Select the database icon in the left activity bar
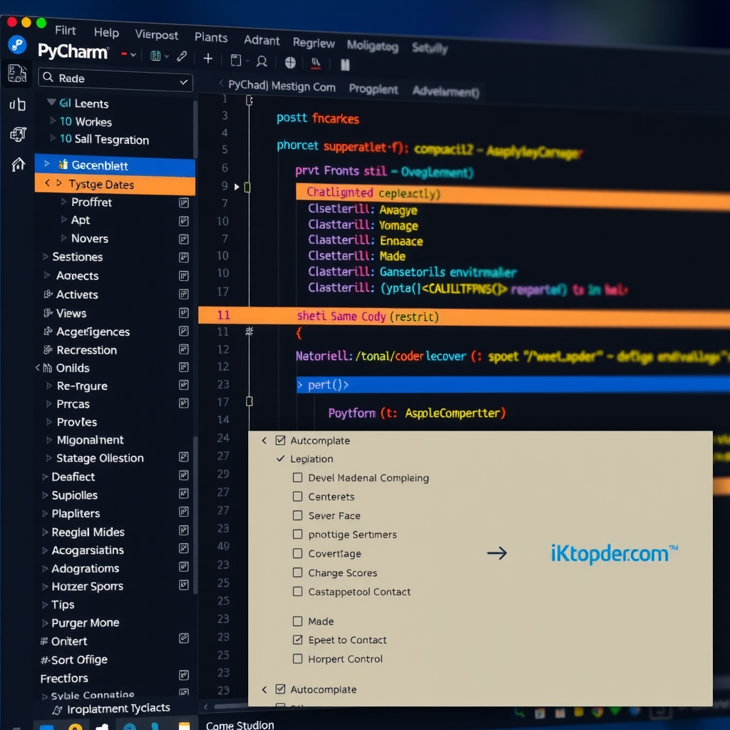This screenshot has height=730, width=730. pyautogui.click(x=18, y=106)
